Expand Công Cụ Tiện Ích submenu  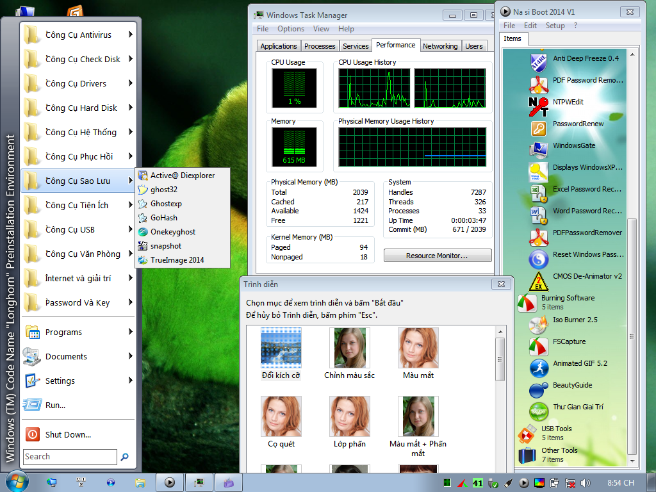point(78,205)
